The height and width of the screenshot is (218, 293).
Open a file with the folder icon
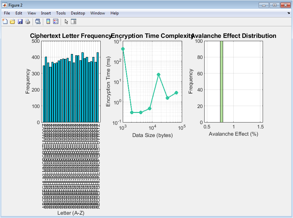13,22
